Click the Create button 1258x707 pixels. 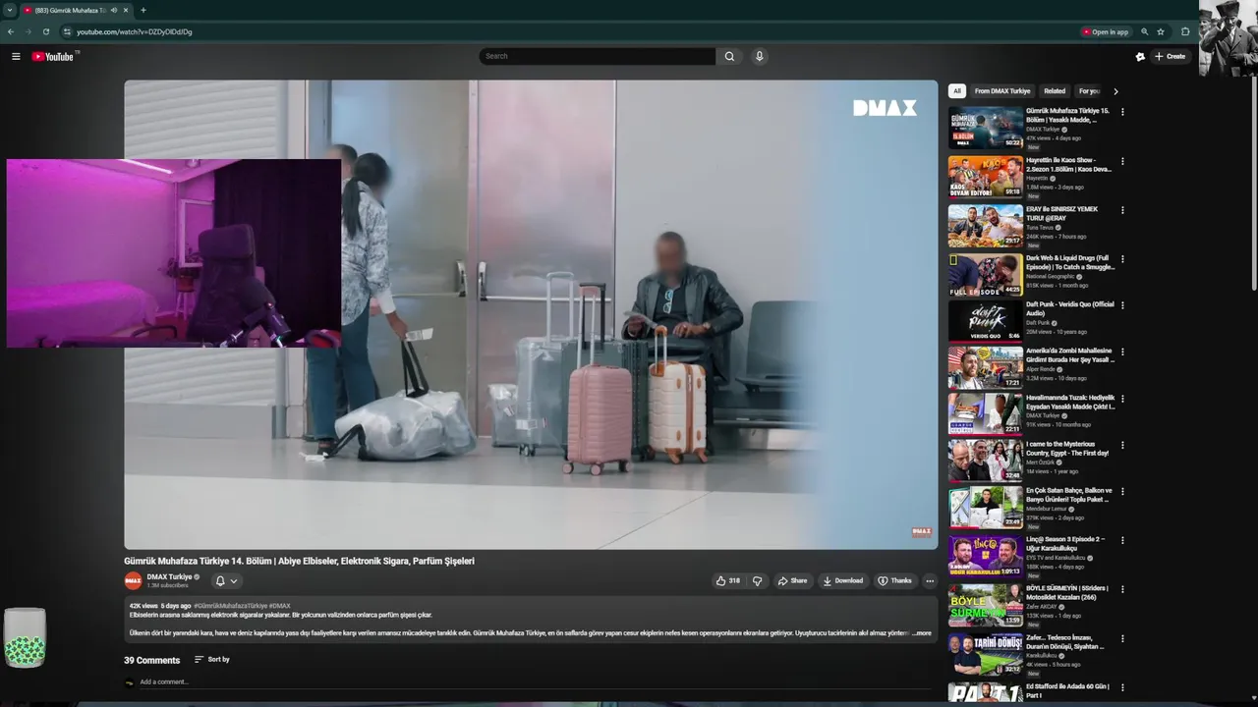1171,56
